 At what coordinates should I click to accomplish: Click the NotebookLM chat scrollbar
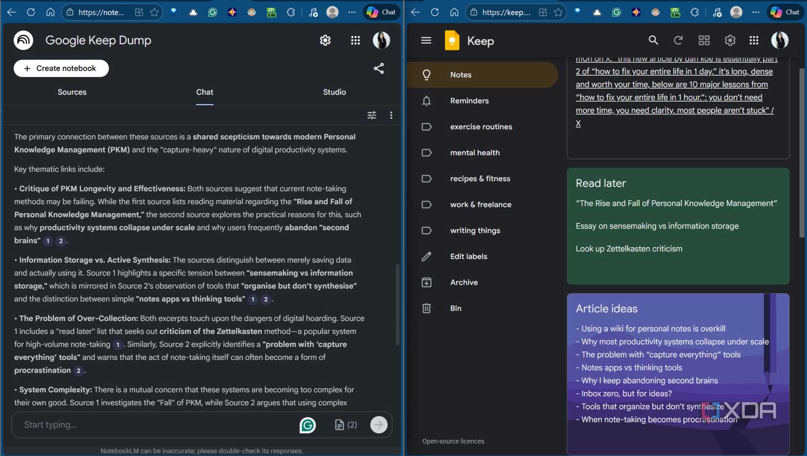click(398, 304)
